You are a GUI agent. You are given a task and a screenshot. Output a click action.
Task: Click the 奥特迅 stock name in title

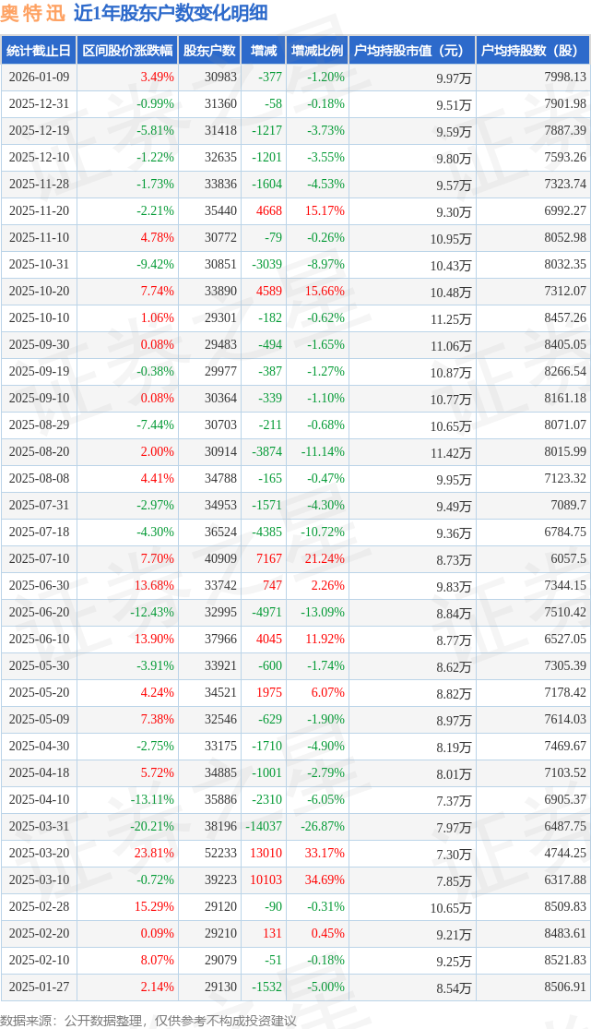[33, 13]
